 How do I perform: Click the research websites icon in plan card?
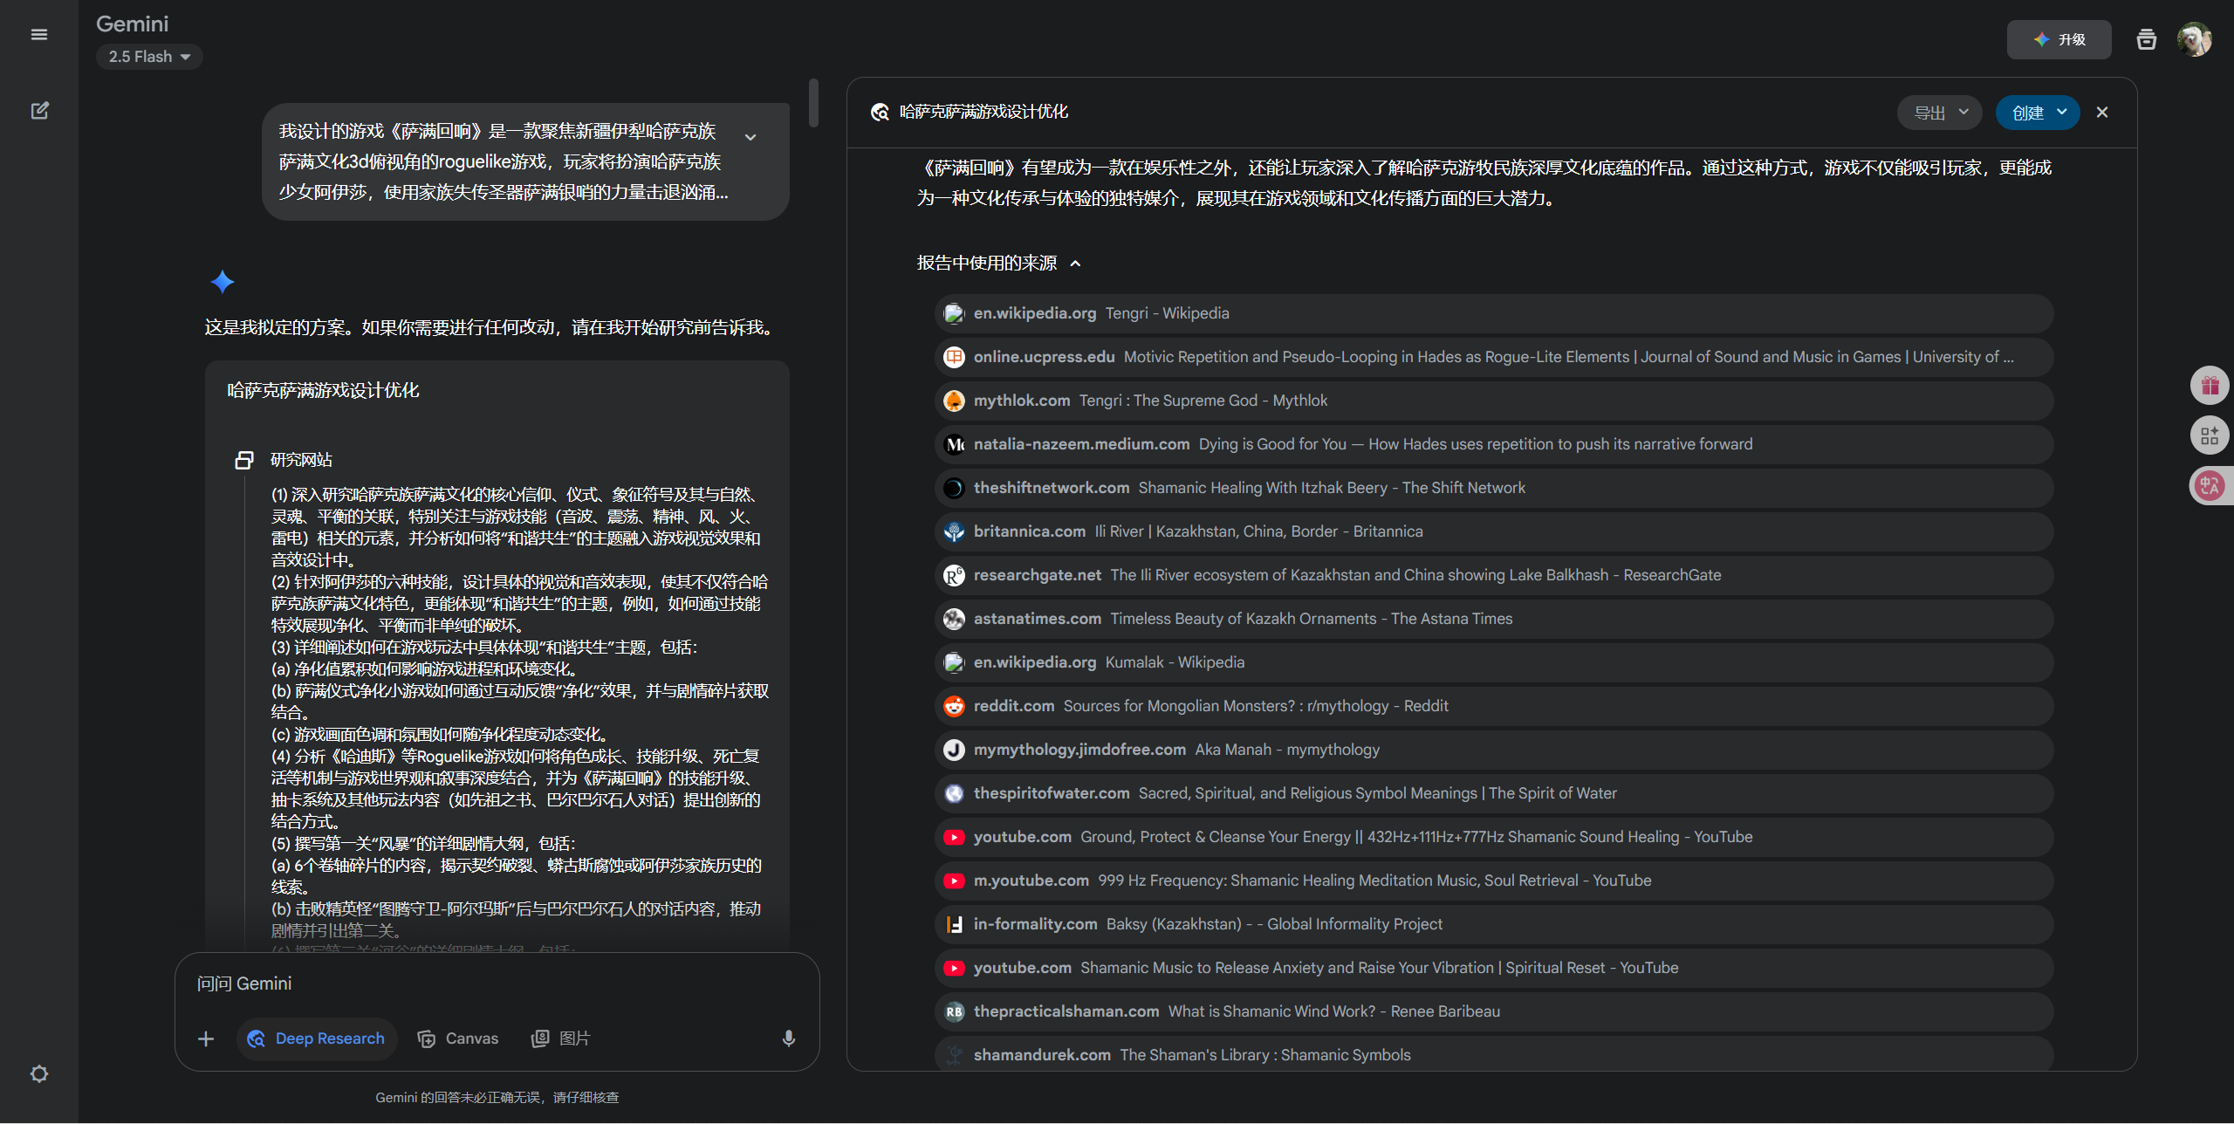[244, 460]
